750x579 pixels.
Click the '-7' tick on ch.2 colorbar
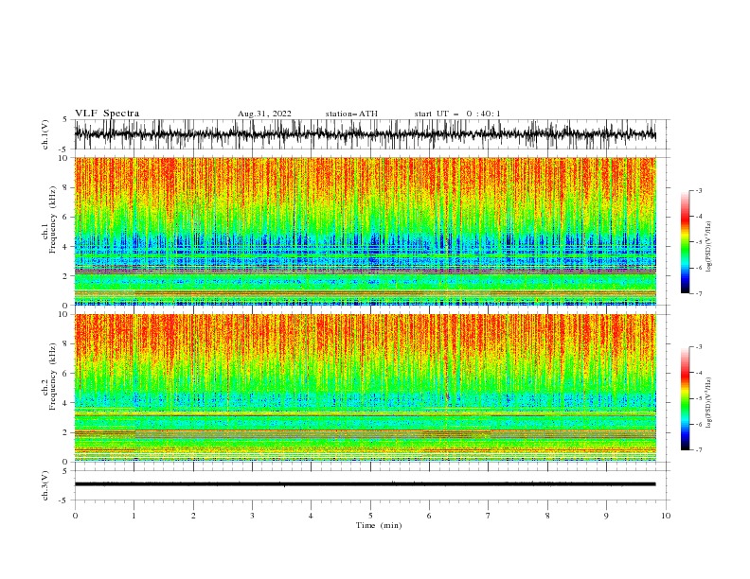click(699, 450)
